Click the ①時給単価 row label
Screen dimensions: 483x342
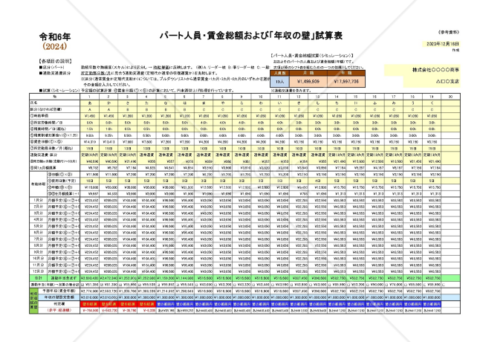coord(54,116)
